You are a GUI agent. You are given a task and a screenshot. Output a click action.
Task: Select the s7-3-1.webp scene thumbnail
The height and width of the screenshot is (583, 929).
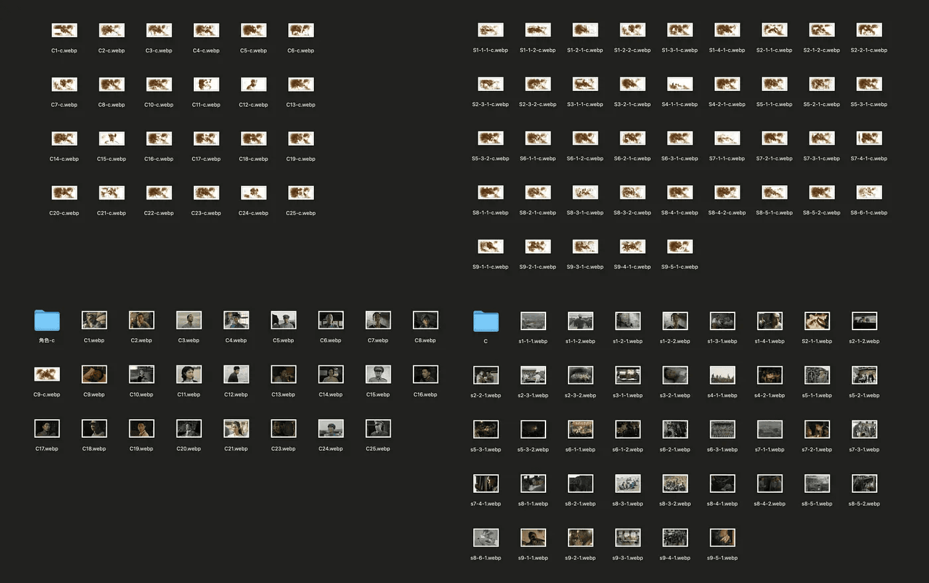[x=864, y=429]
